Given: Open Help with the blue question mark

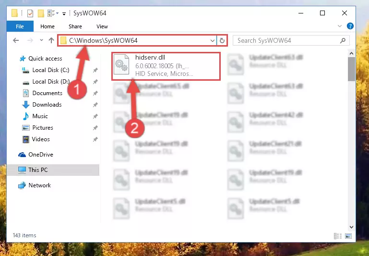Looking at the screenshot, I should tap(350, 26).
